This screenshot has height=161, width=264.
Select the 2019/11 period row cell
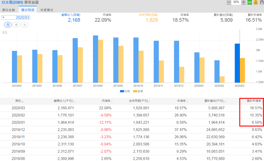pos(18,137)
